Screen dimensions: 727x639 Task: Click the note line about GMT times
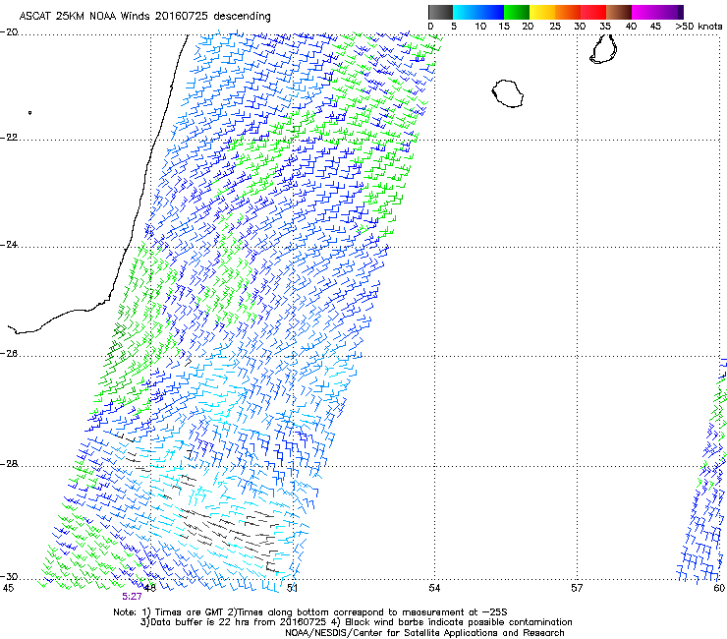[310, 612]
